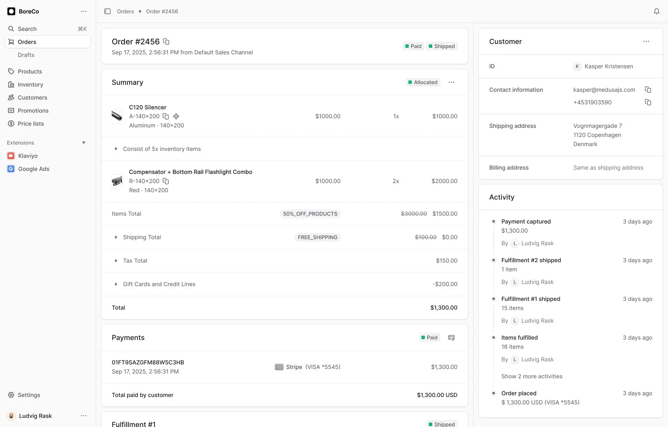Navigate to Promotions in the sidebar
668x427 pixels.
[x=33, y=110]
